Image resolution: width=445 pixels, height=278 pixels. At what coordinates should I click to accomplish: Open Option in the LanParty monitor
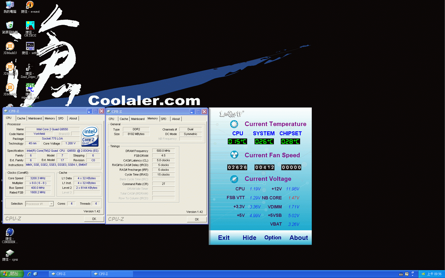click(273, 237)
